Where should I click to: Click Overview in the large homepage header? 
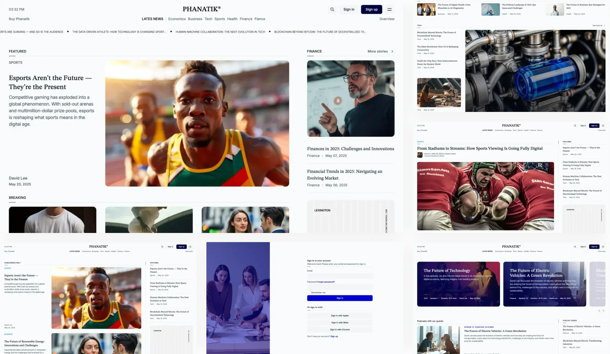(387, 19)
